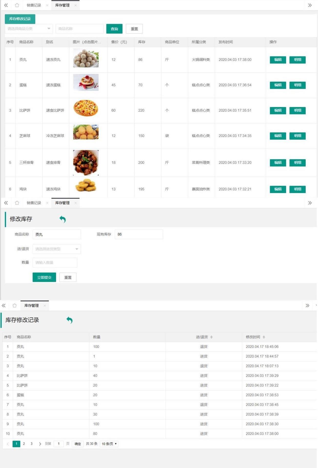Click 编辑 for the 贡丸 row

278,60
